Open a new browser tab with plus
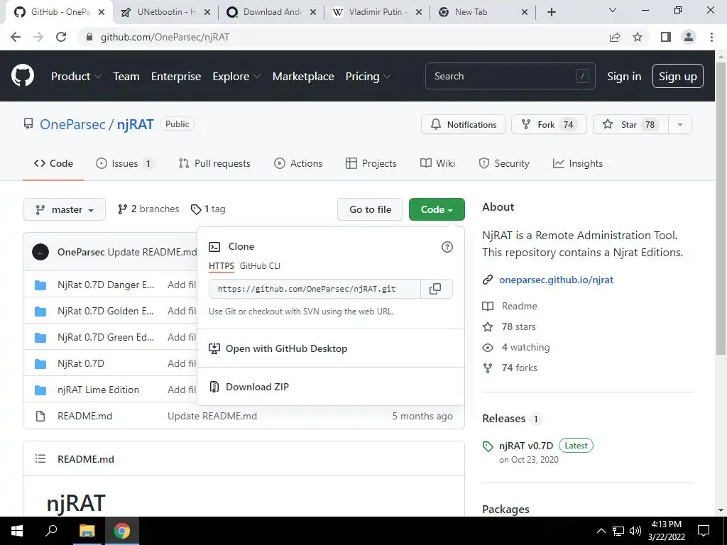This screenshot has width=727, height=545. click(551, 12)
